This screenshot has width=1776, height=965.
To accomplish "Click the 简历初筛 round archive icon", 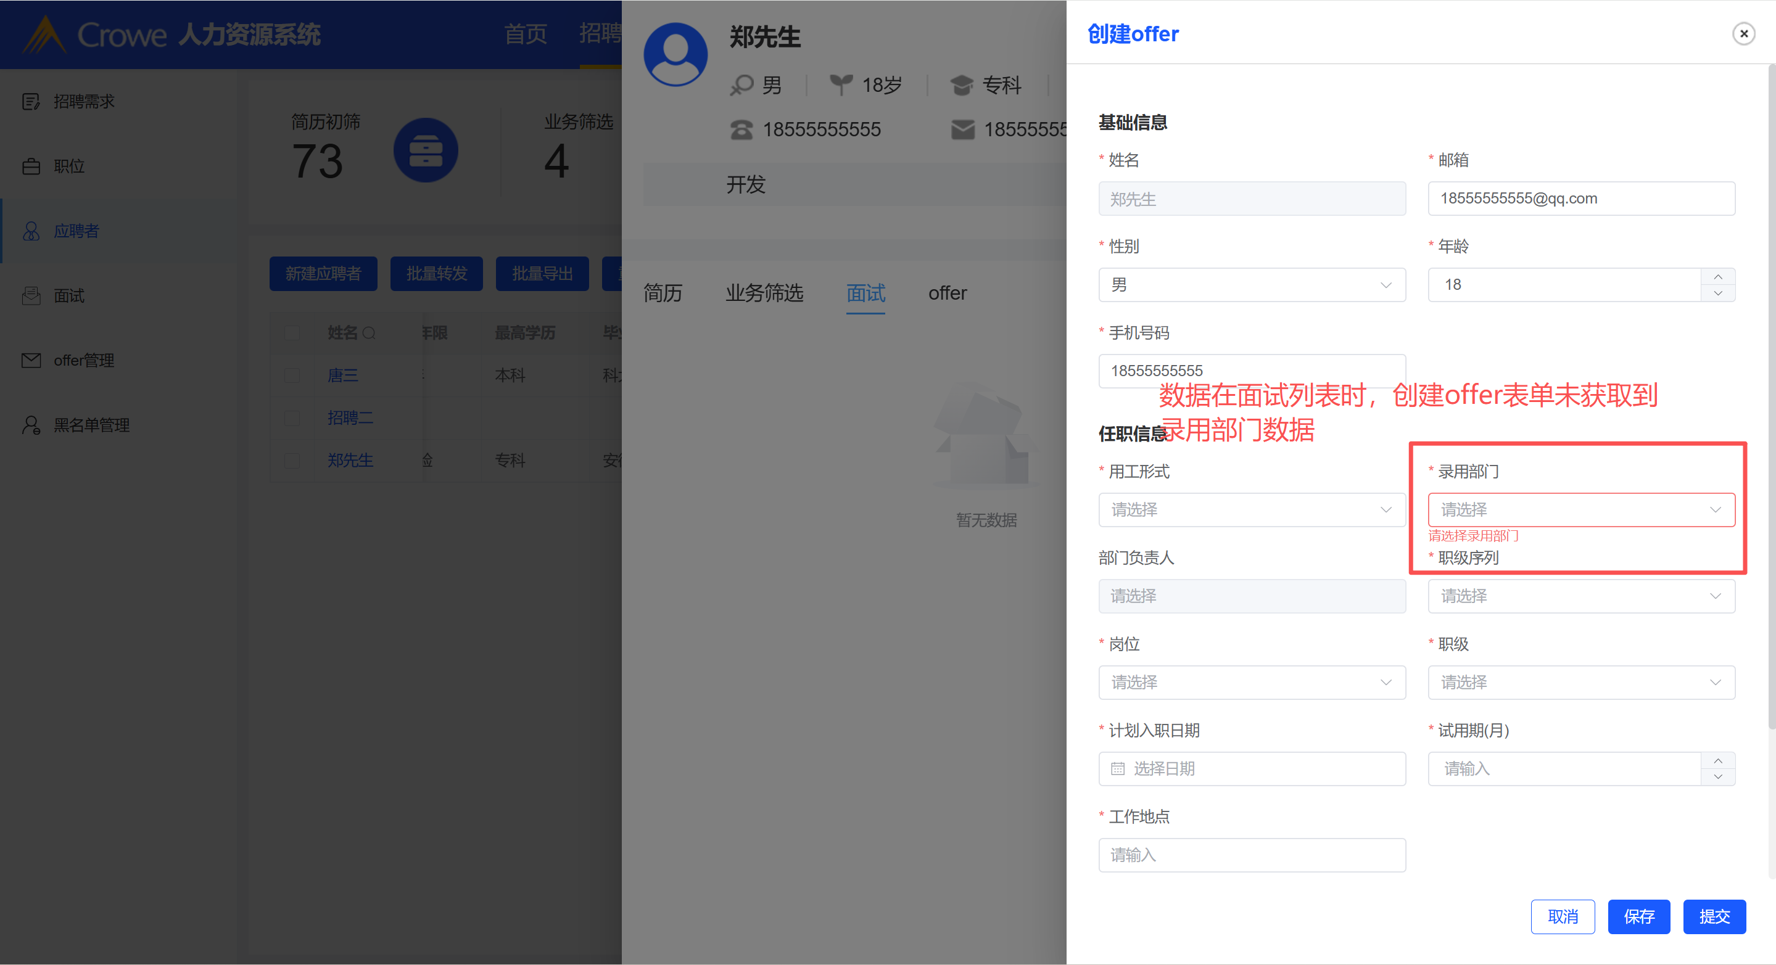I will click(426, 150).
